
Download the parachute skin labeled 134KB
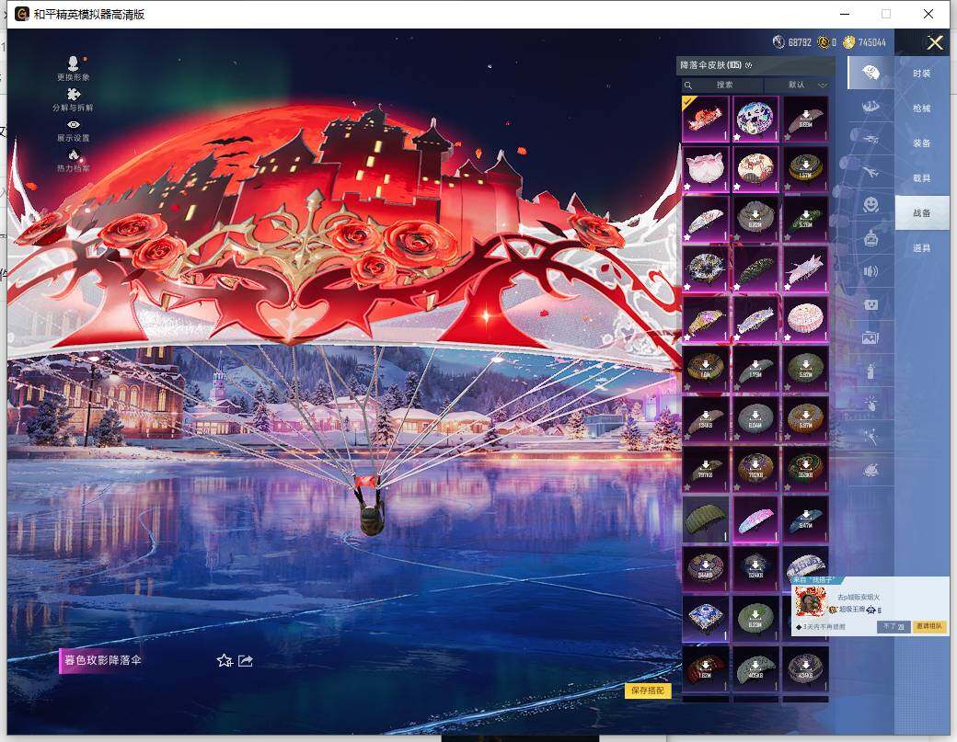706,419
